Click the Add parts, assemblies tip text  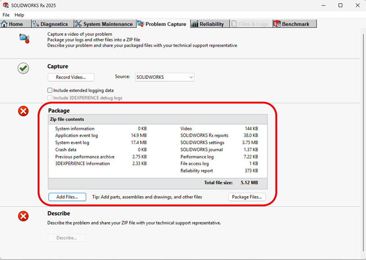click(147, 197)
